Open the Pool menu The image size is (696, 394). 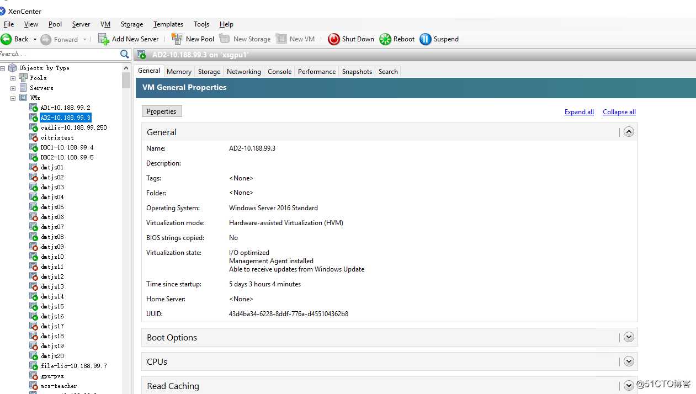tap(55, 24)
